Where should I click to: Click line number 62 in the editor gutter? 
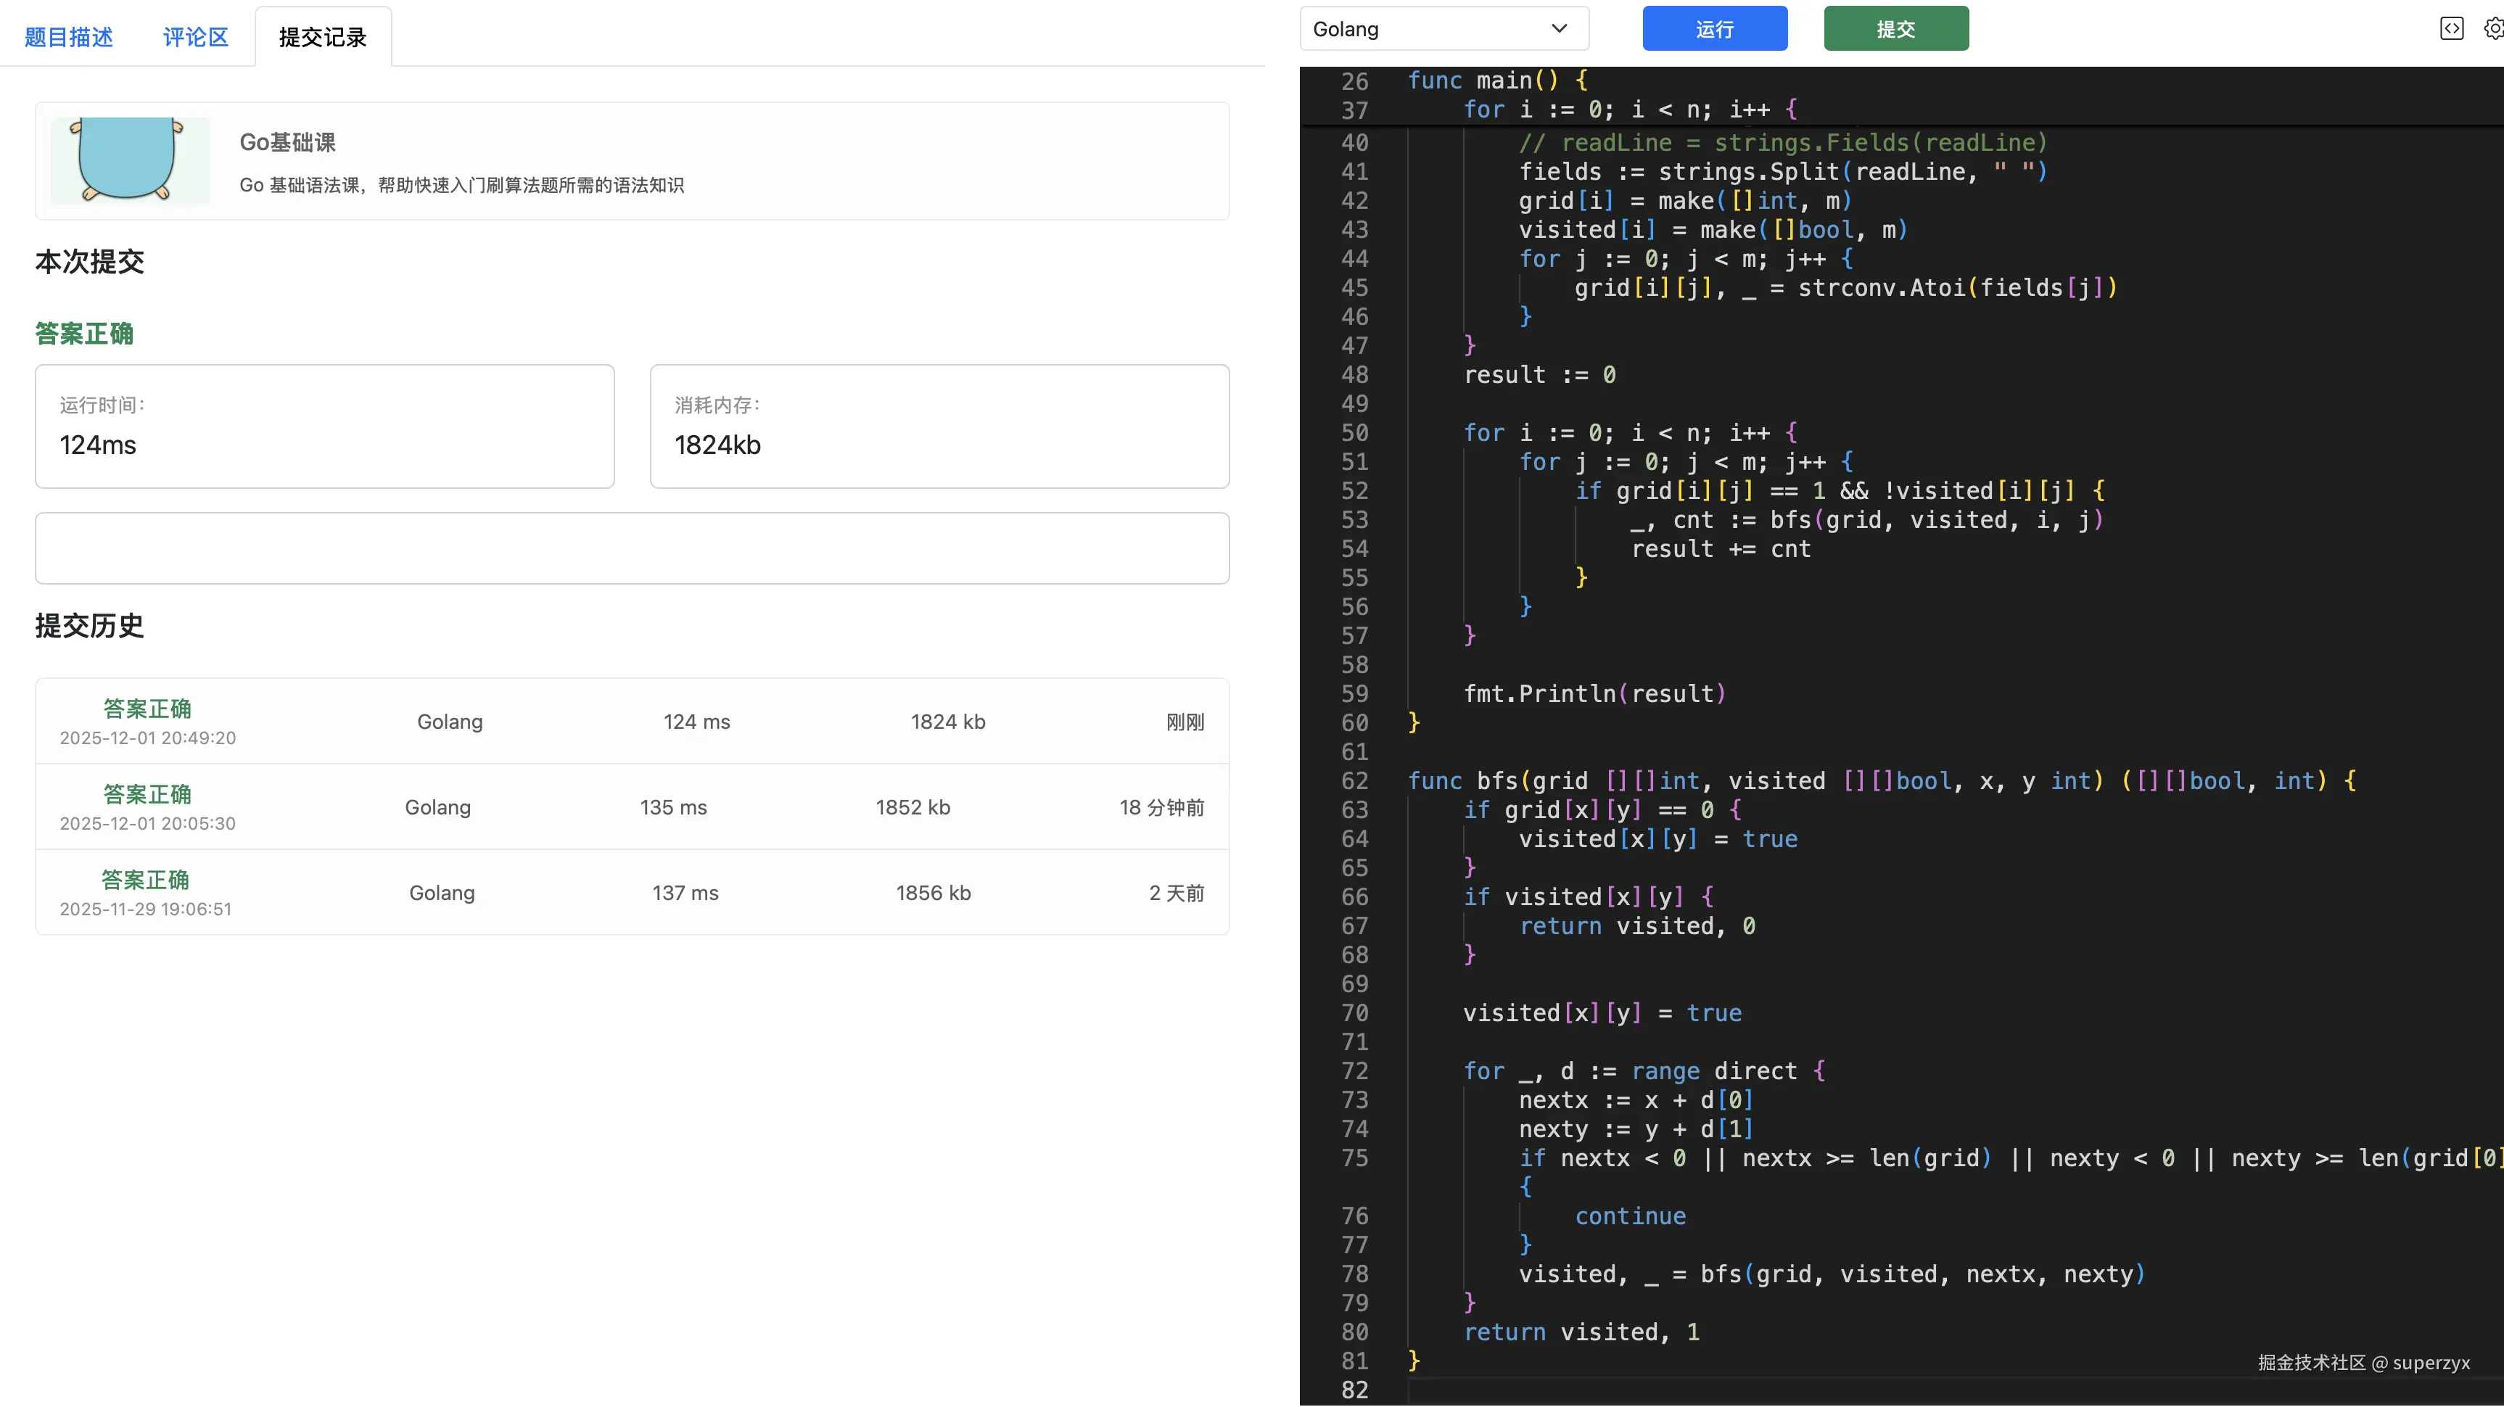click(1354, 781)
